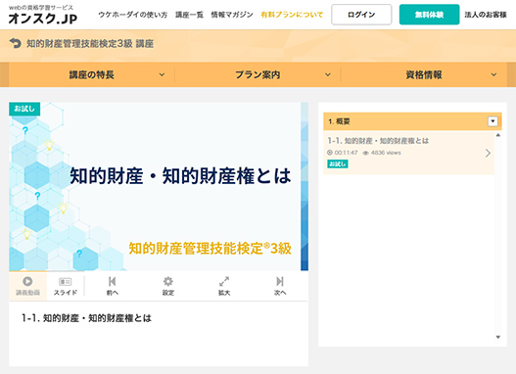The width and height of the screenshot is (516, 374).
Task: Click the ログイン button
Action: (361, 15)
